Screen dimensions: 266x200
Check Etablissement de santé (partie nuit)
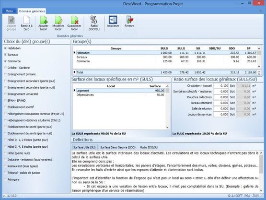pos(5,133)
